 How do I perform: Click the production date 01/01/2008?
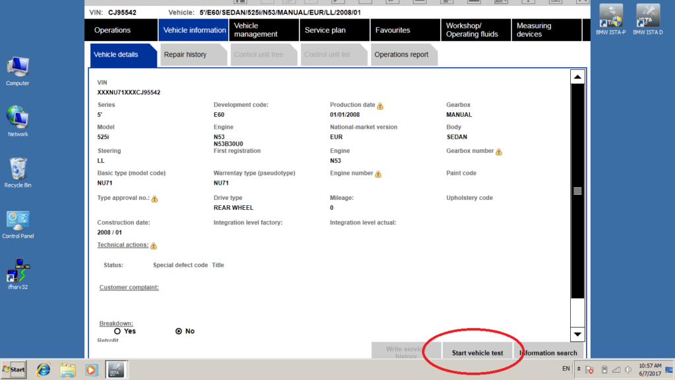pyautogui.click(x=345, y=115)
